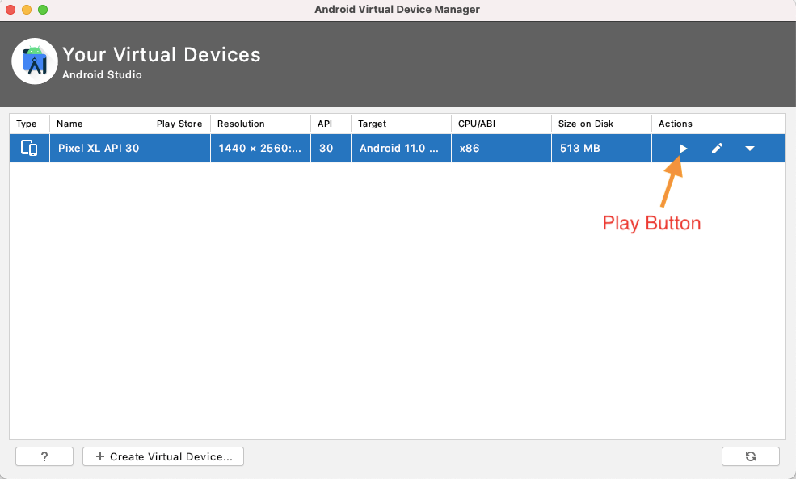Click the Android Studio AVD logo
The height and width of the screenshot is (479, 796).
click(x=35, y=61)
